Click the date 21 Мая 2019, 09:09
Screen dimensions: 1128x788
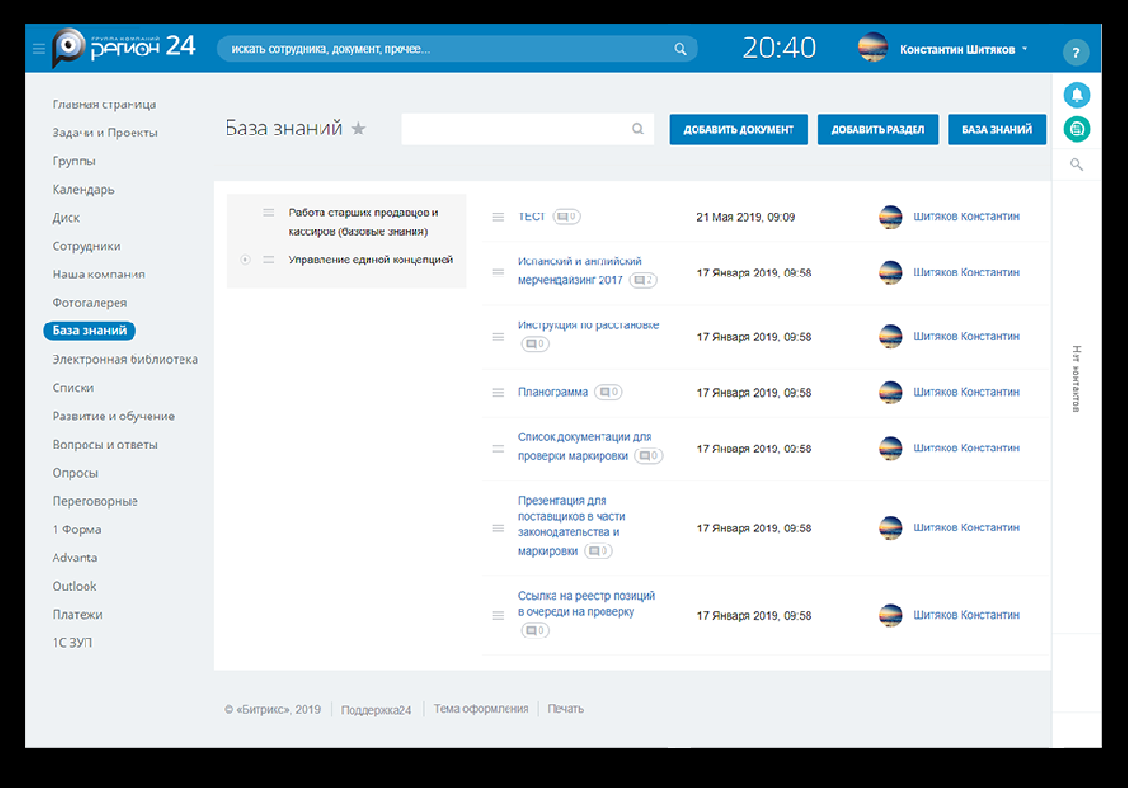tap(745, 217)
